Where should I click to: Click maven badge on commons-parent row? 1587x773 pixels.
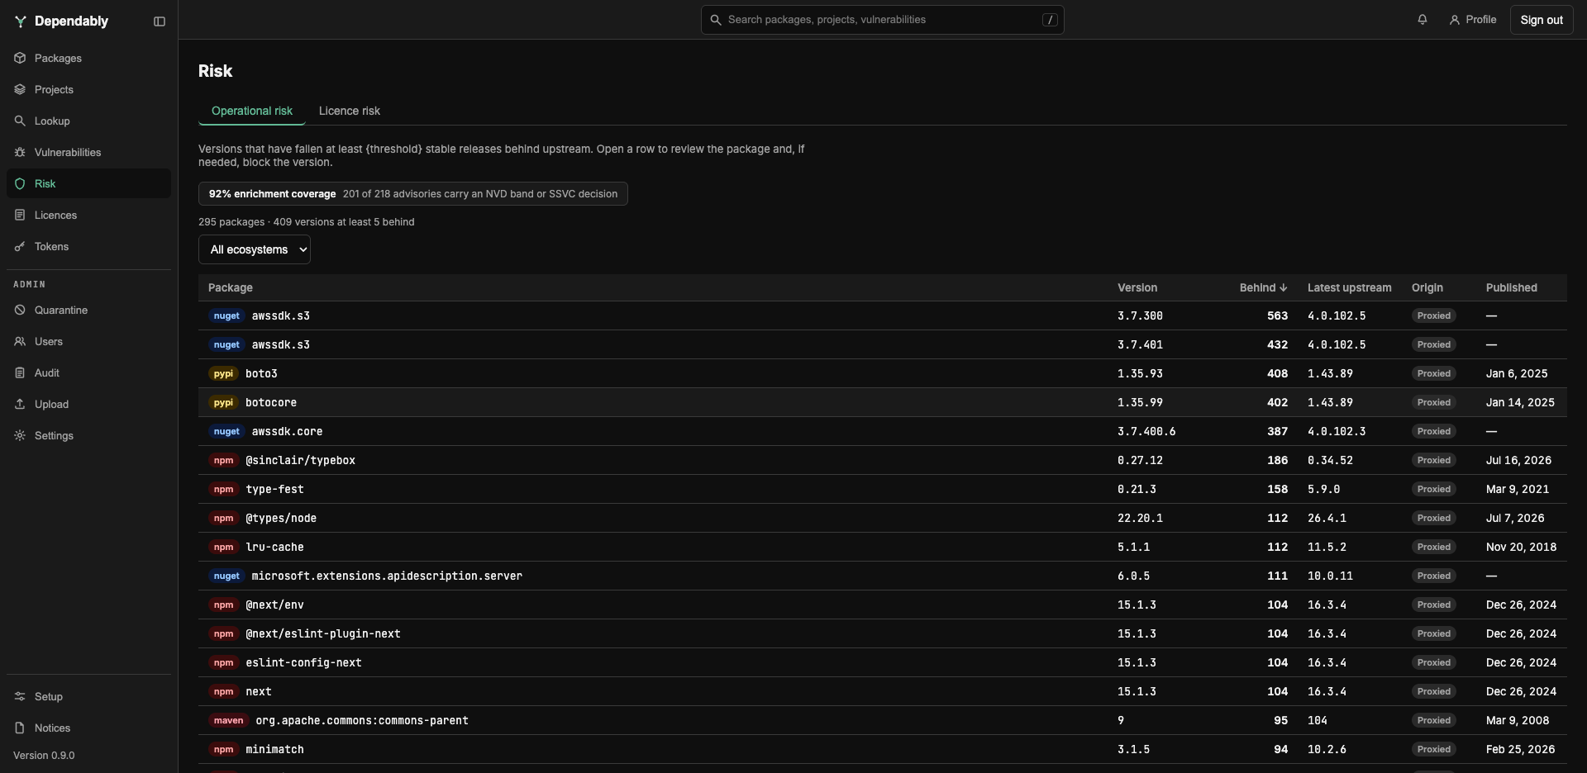pyautogui.click(x=228, y=720)
